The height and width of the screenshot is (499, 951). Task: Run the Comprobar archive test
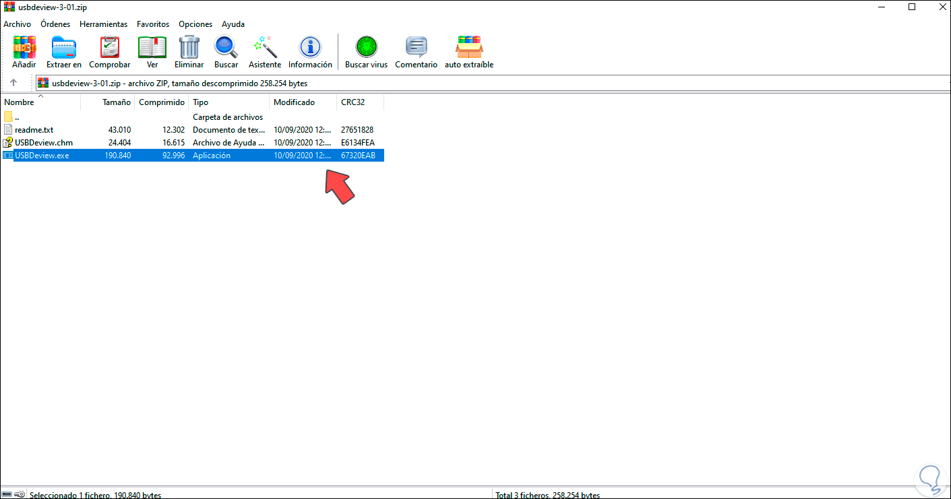coord(110,52)
